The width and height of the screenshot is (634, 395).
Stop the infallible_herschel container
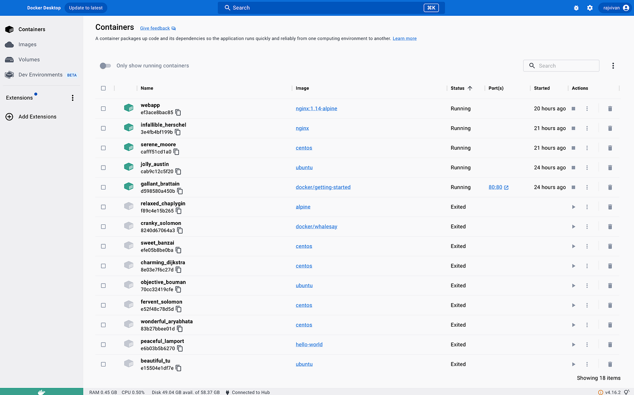point(573,128)
